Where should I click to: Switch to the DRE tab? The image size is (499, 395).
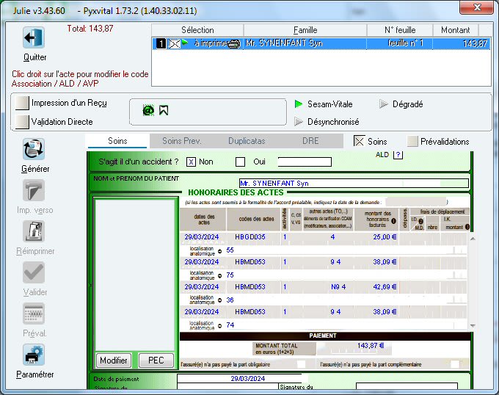point(310,141)
